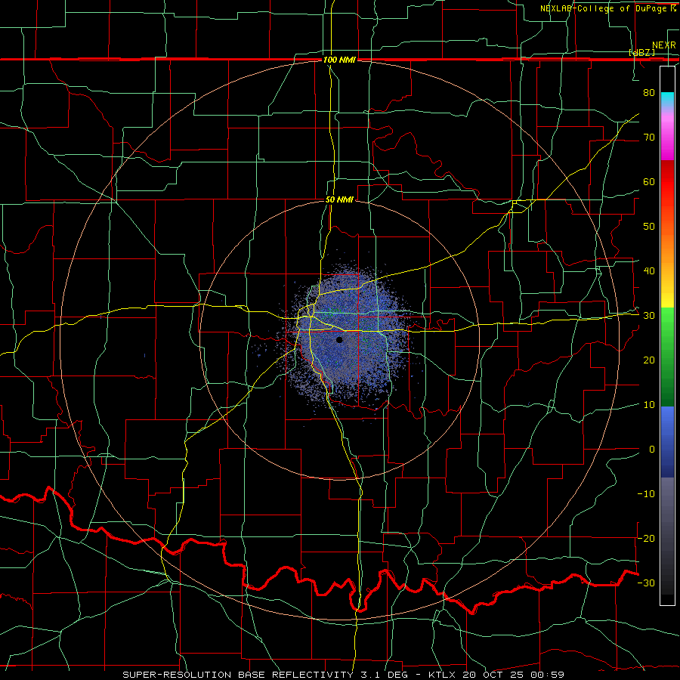The width and height of the screenshot is (680, 680).
Task: Click the 30 value on dBZ scale
Action: click(649, 316)
